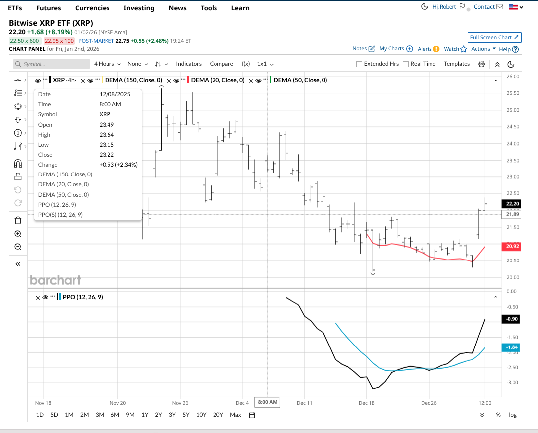Open chart settings gear icon
This screenshot has height=433, width=538.
(x=481, y=64)
